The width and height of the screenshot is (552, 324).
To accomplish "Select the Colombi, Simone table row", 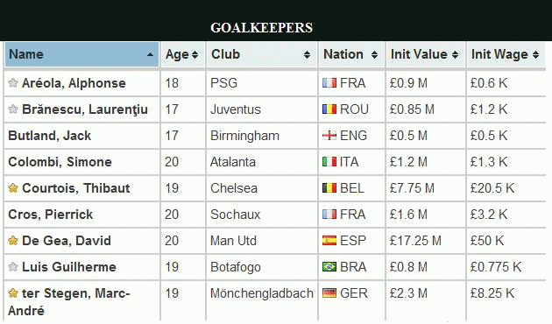I will (x=274, y=162).
